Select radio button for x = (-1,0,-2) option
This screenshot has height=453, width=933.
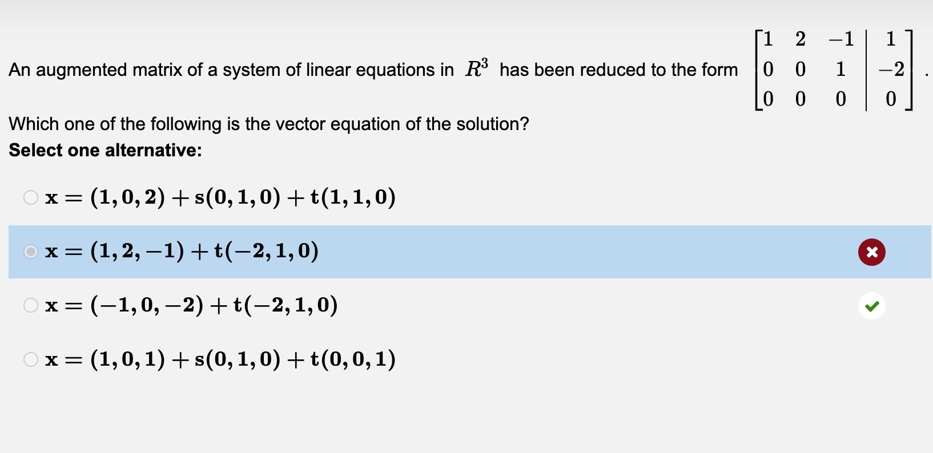pos(30,306)
